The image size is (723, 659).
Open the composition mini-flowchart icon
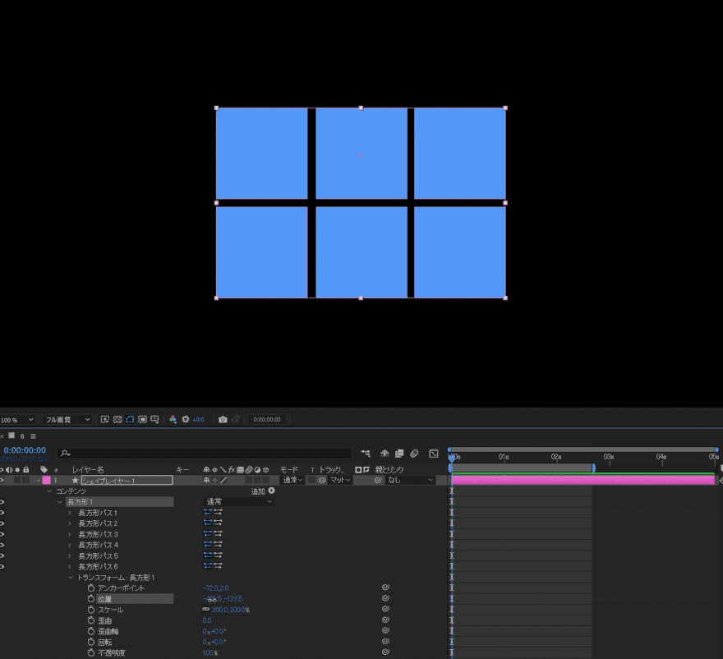tap(366, 453)
